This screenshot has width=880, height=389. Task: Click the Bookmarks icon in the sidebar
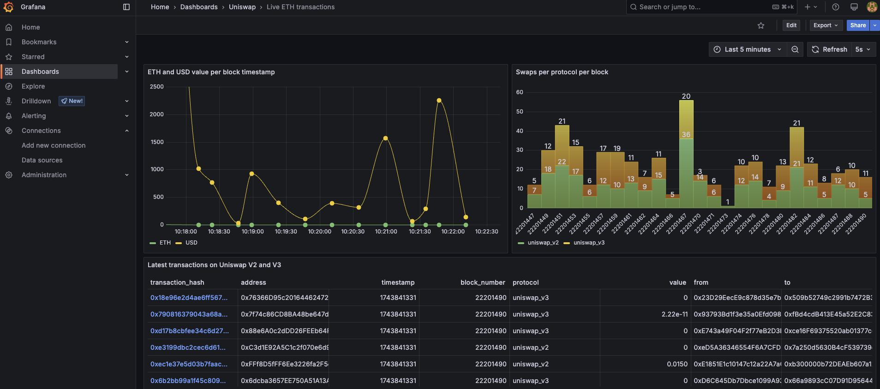point(9,42)
